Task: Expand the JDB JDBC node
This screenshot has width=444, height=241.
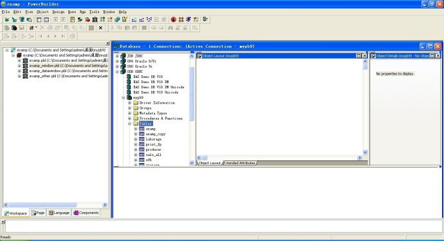Action: 117,56
